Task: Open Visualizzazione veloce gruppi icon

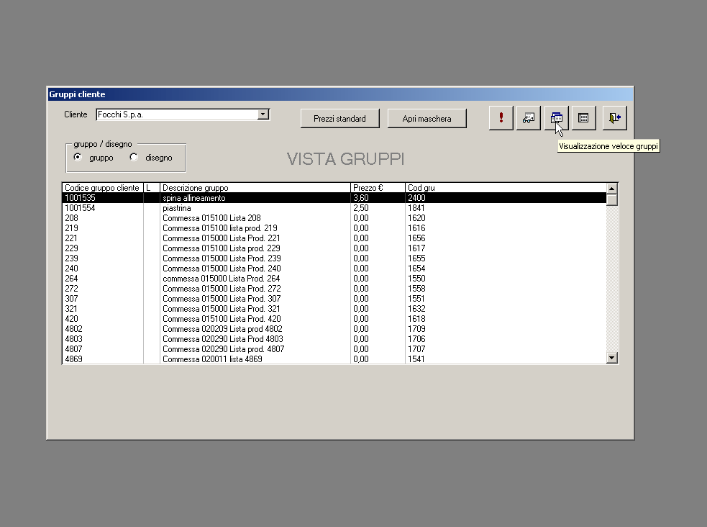Action: point(557,118)
